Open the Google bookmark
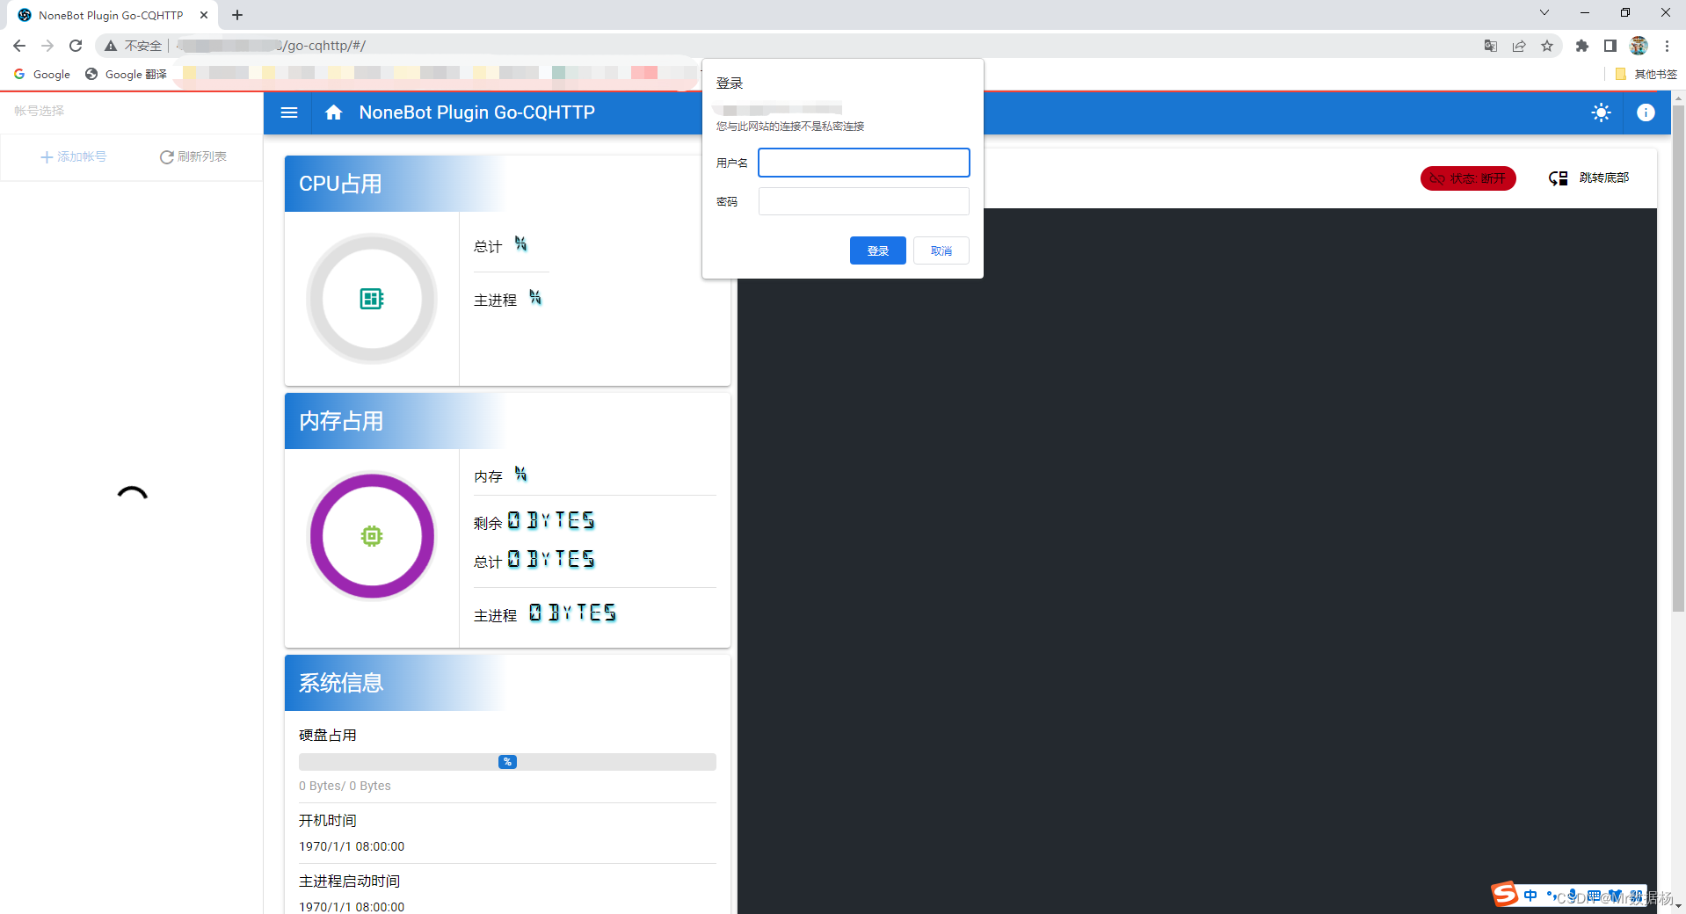Image resolution: width=1686 pixels, height=914 pixels. coord(42,74)
